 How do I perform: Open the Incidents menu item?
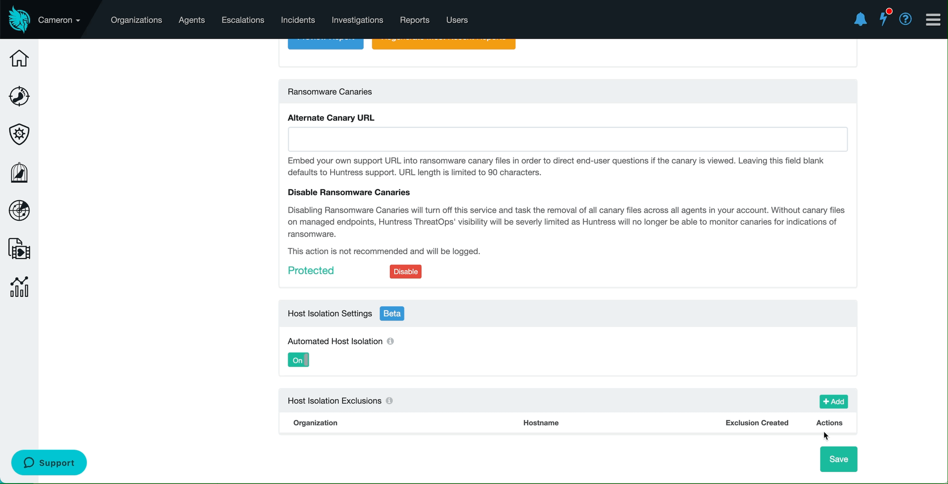298,20
